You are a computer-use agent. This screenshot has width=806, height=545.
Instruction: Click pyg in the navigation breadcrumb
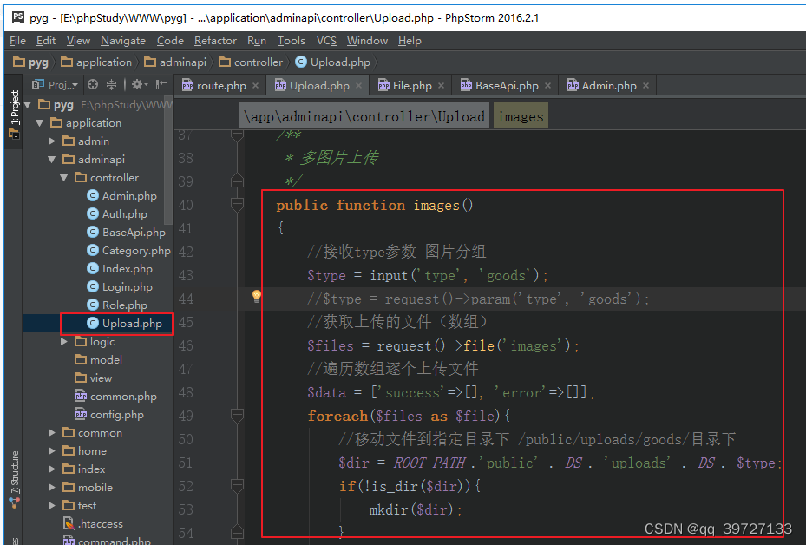[x=31, y=62]
